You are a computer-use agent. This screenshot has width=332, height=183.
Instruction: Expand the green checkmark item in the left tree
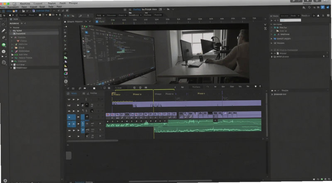[12, 44]
